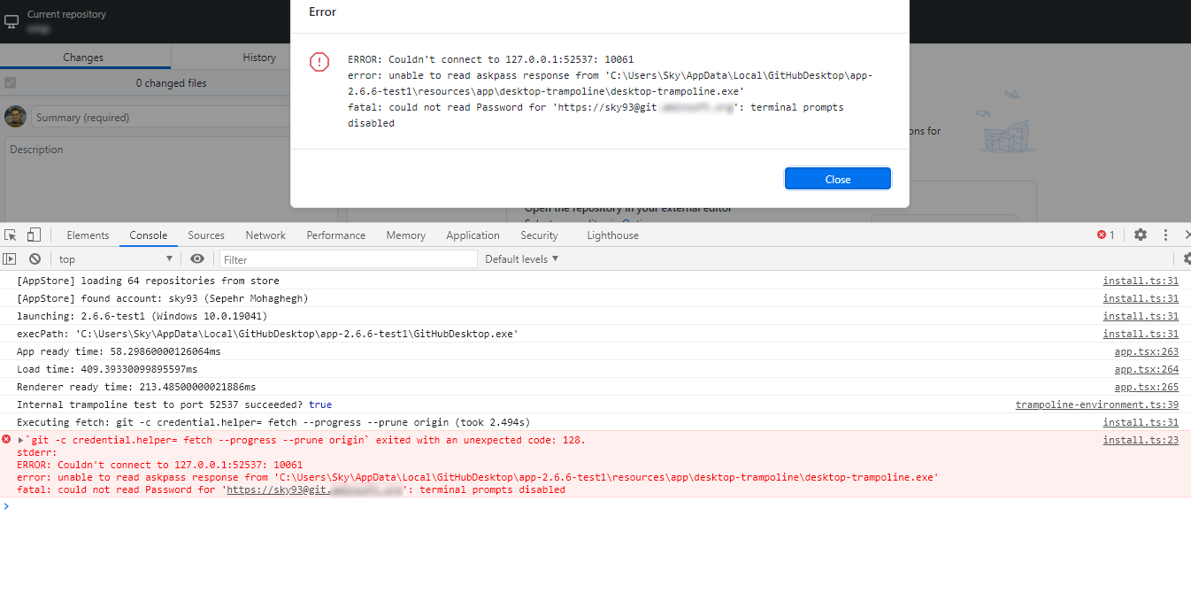Image resolution: width=1191 pixels, height=601 pixels.
Task: Toggle the select-all changed files checkbox
Action: (x=11, y=82)
